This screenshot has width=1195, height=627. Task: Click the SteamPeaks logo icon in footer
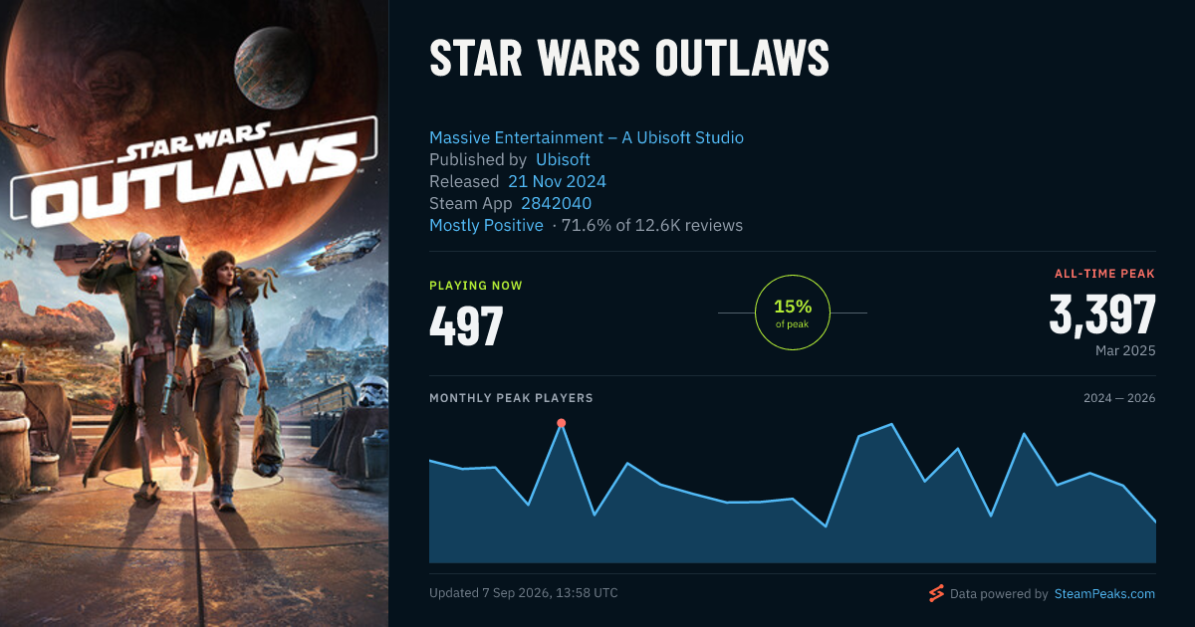(x=936, y=593)
